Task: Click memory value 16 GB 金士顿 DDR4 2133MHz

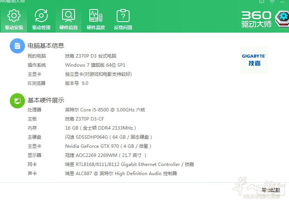Action: [101, 128]
